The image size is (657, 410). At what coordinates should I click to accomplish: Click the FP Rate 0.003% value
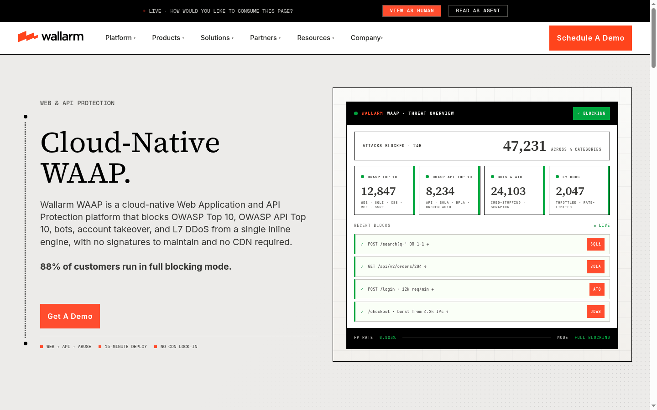coord(388,338)
